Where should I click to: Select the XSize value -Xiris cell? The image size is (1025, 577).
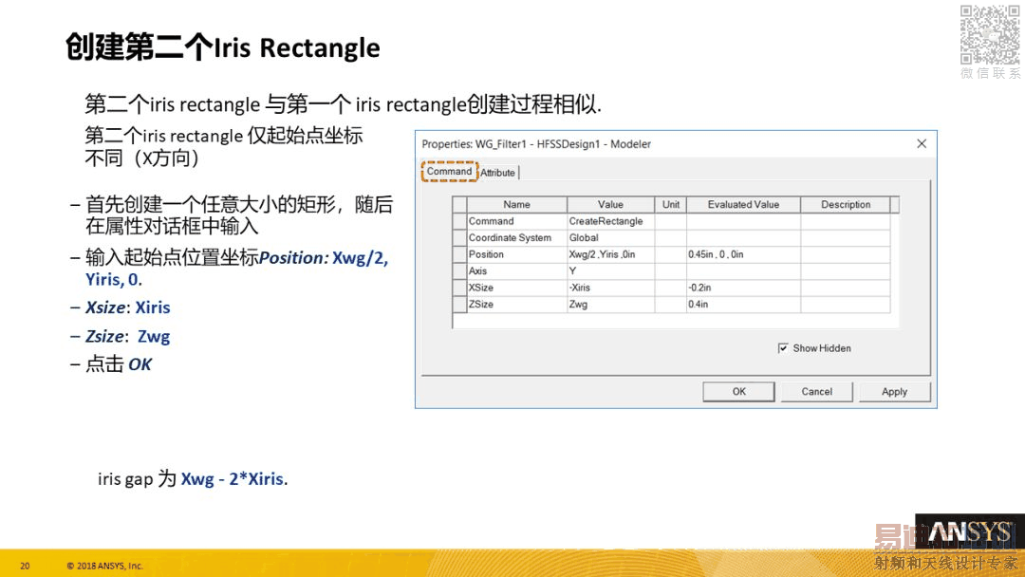(610, 288)
